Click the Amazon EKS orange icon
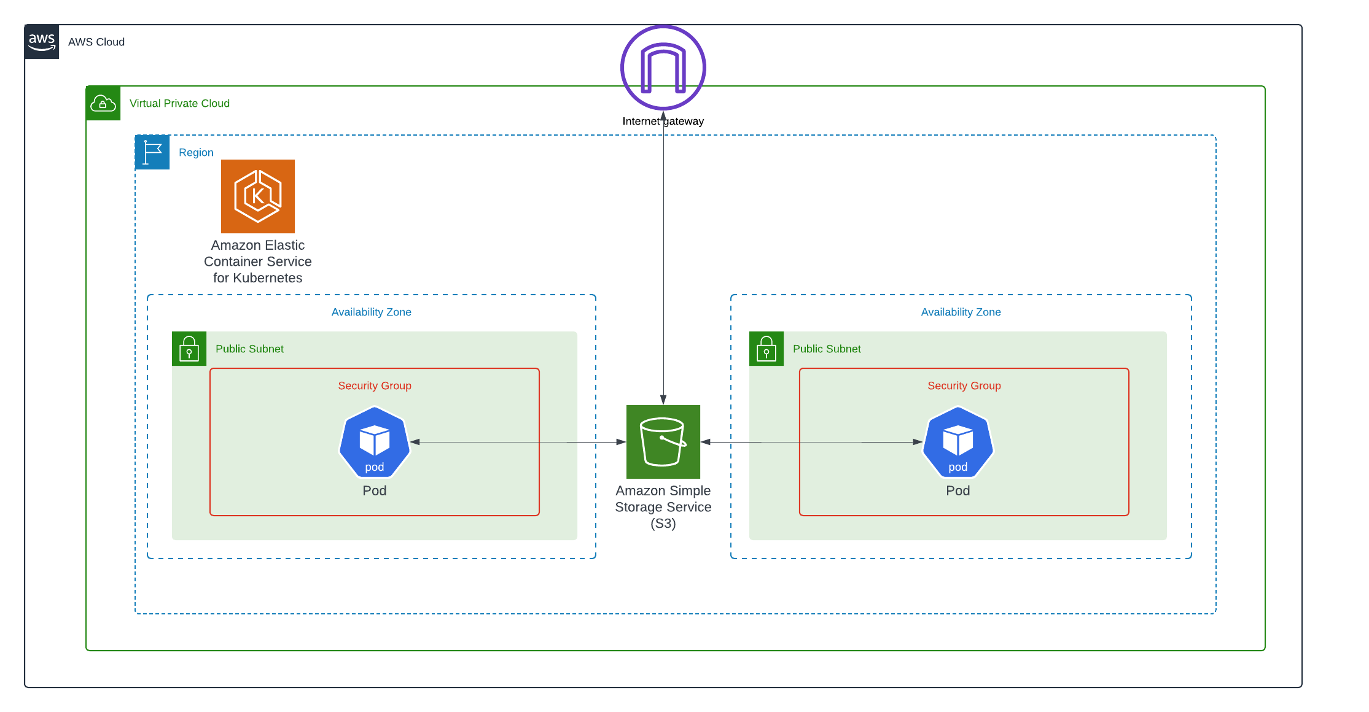This screenshot has width=1369, height=712. coord(258,196)
